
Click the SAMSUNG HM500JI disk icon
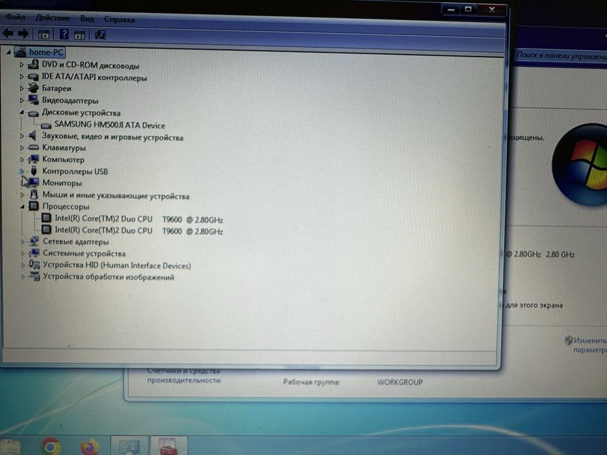[46, 125]
